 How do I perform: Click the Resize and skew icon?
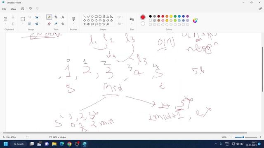click(x=30, y=24)
